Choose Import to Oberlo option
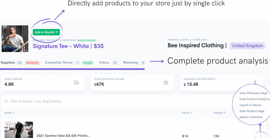270x138 pixels. (x=250, y=105)
